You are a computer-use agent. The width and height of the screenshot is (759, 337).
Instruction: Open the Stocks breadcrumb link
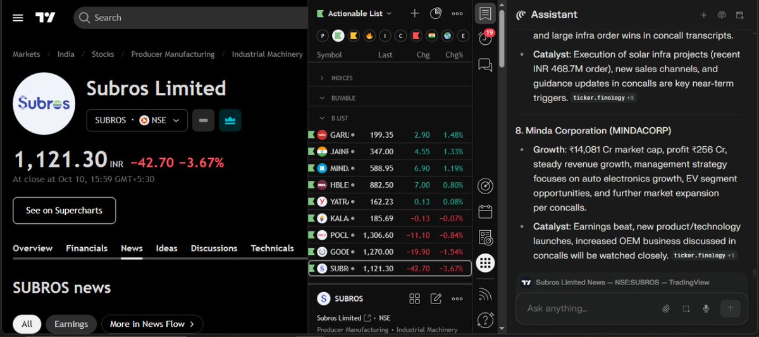[102, 54]
